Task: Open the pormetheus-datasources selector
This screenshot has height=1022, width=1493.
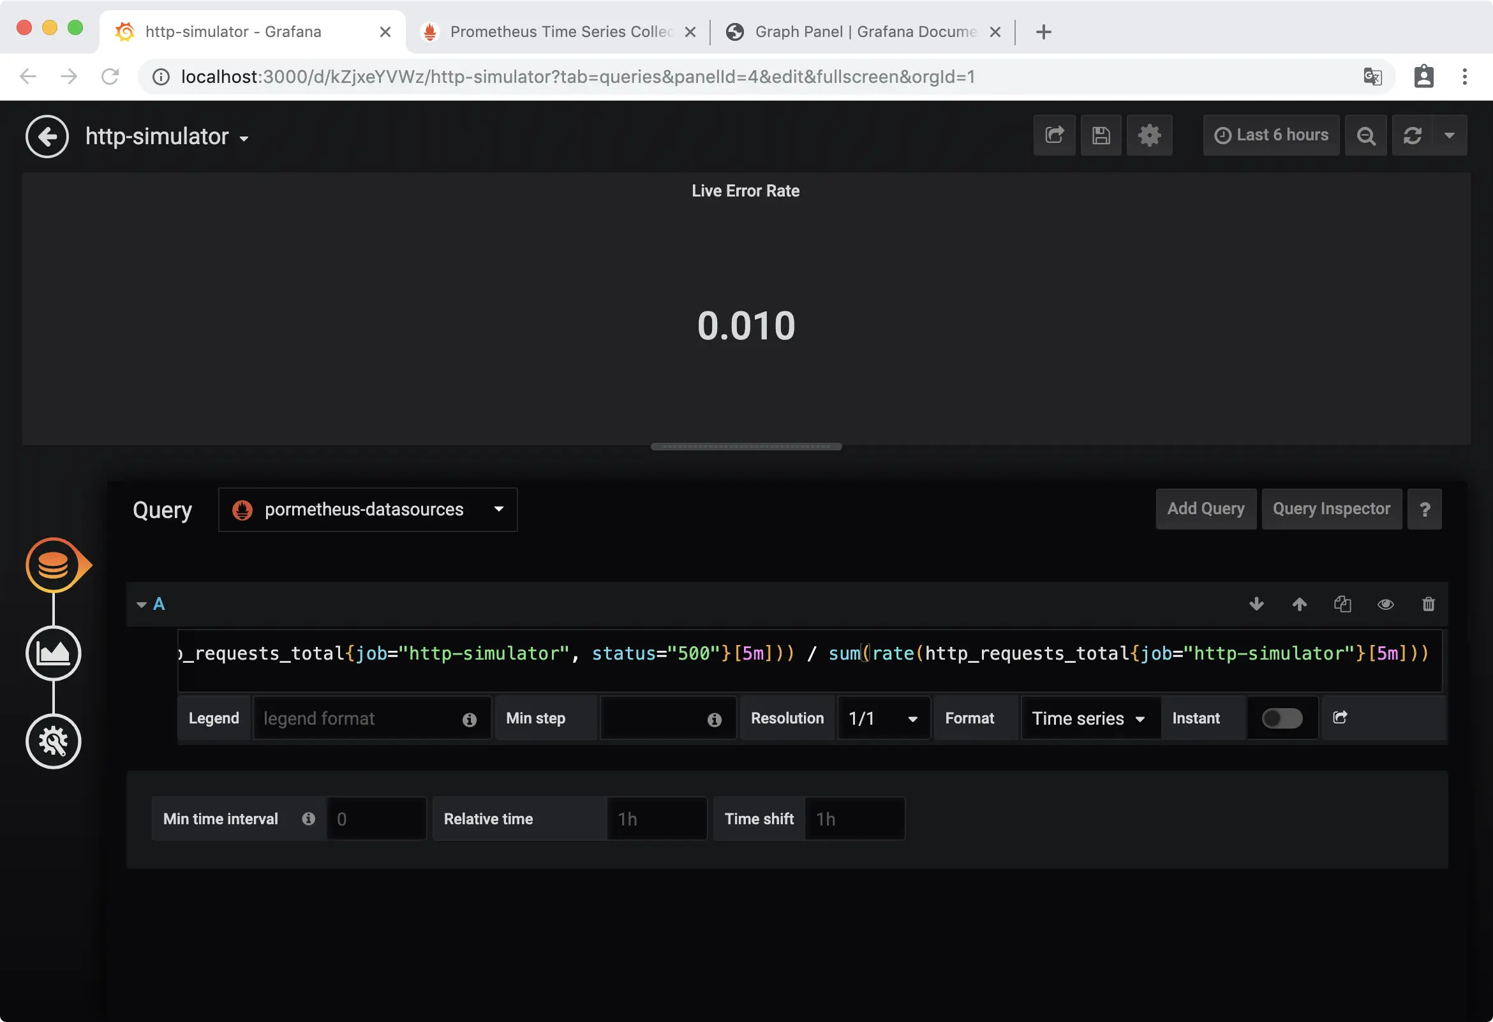Action: [368, 509]
